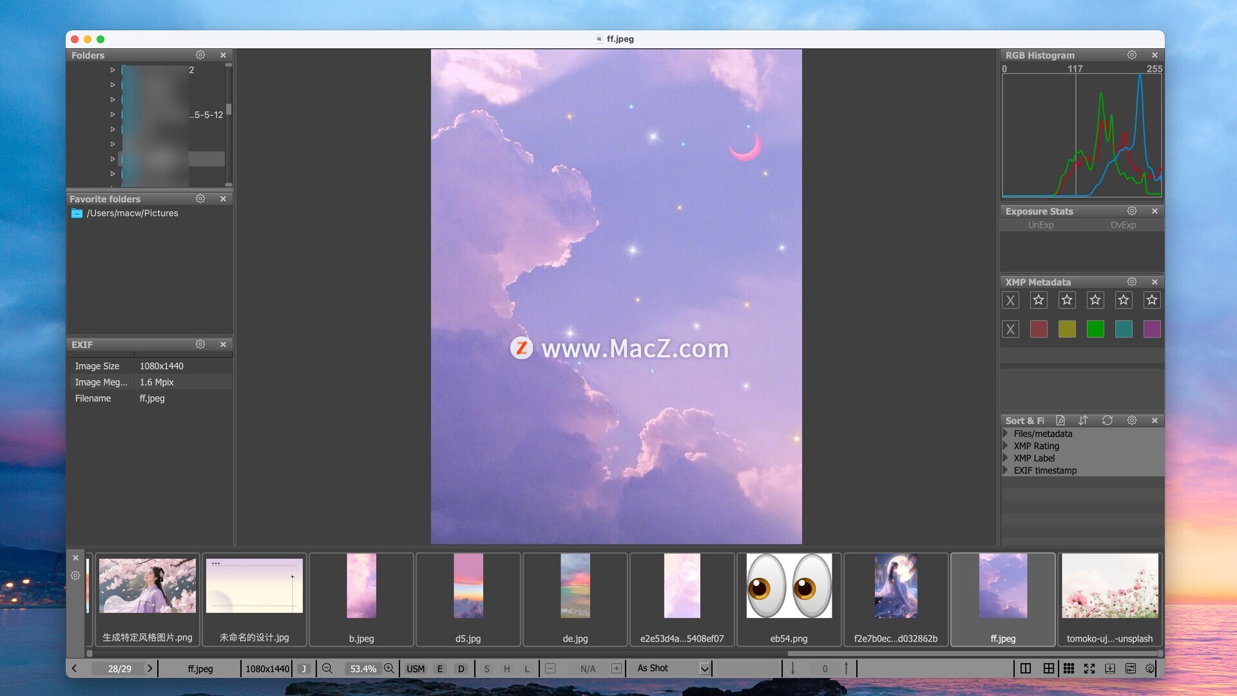Apply the yellow XMP color label

[1067, 329]
